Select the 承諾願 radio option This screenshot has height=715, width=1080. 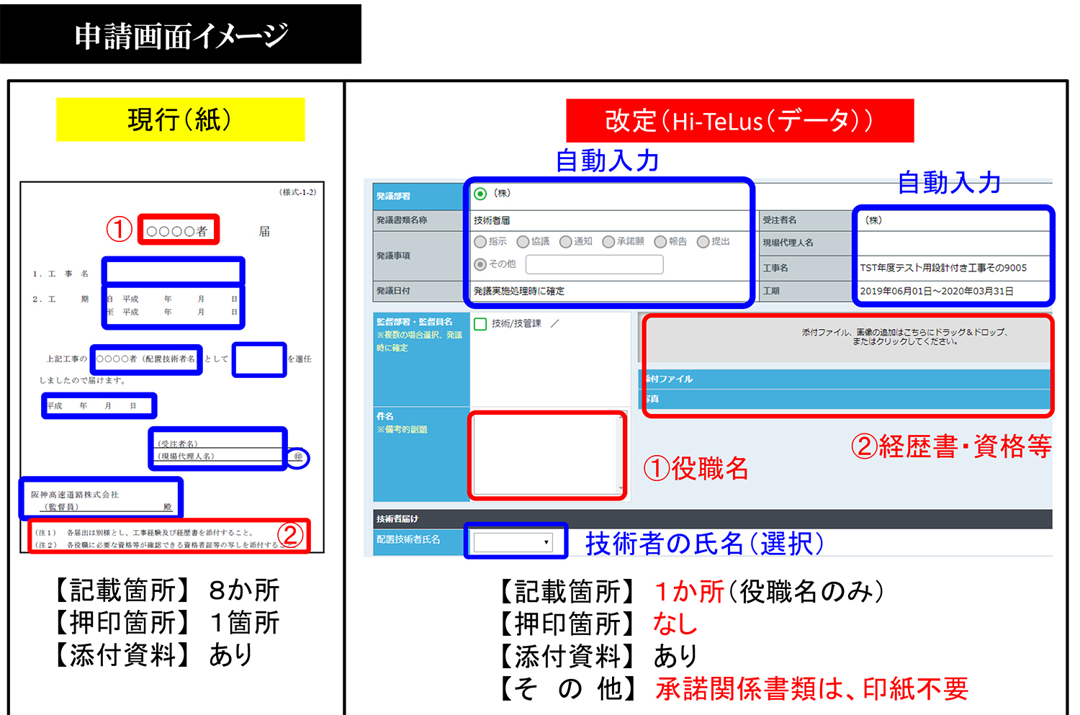pyautogui.click(x=609, y=242)
